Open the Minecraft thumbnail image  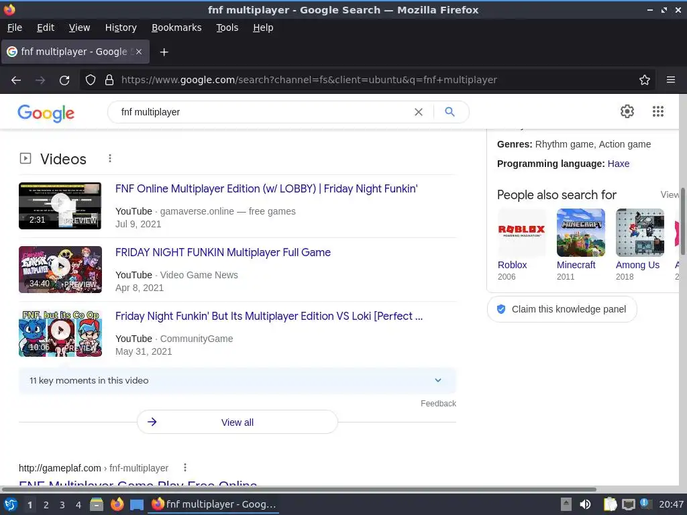pyautogui.click(x=580, y=233)
